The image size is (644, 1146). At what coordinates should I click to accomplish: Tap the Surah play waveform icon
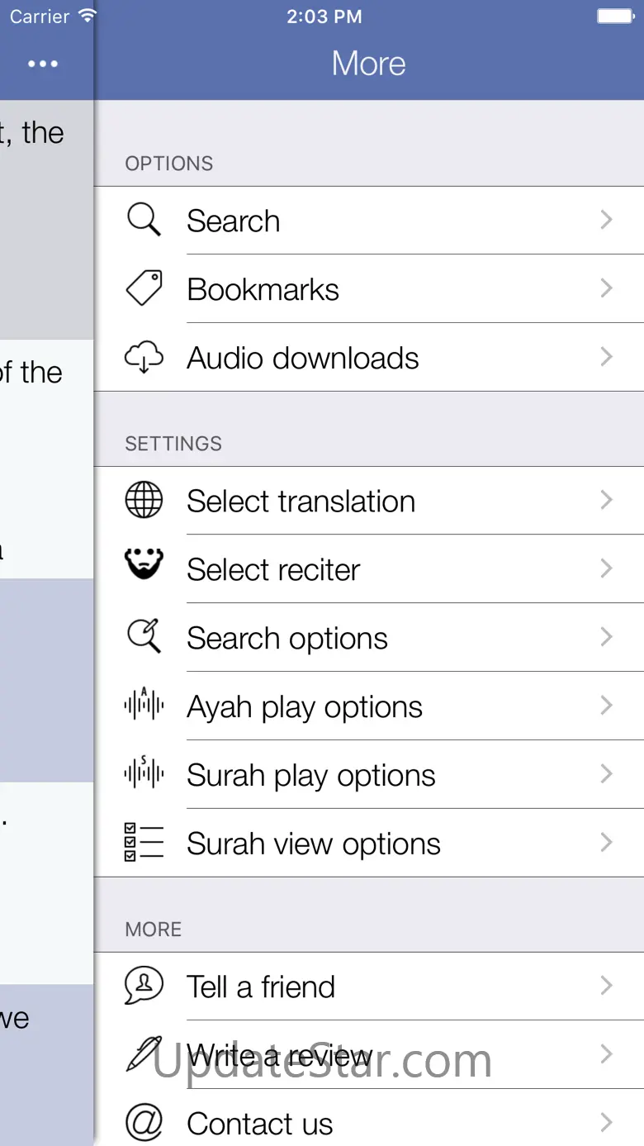tap(144, 774)
